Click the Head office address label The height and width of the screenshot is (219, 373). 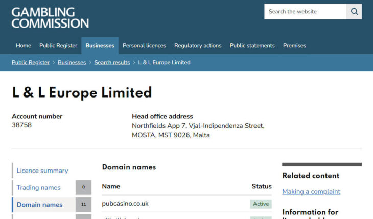[162, 116]
